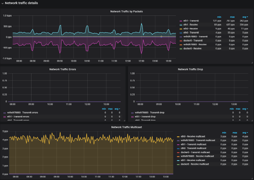This screenshot has height=180, width=254.
Task: Toggle vethd978883 Transmit series in Packets legend
Action: click(x=195, y=37)
